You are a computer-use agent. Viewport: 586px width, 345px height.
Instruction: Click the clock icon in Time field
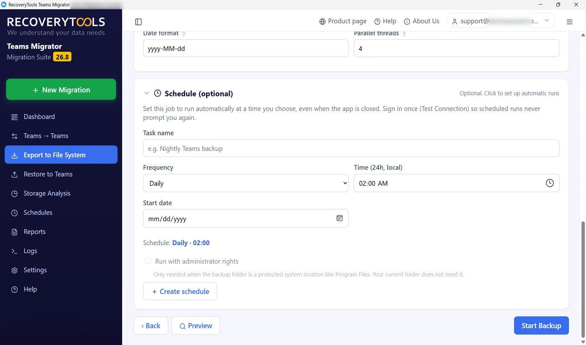pos(550,183)
